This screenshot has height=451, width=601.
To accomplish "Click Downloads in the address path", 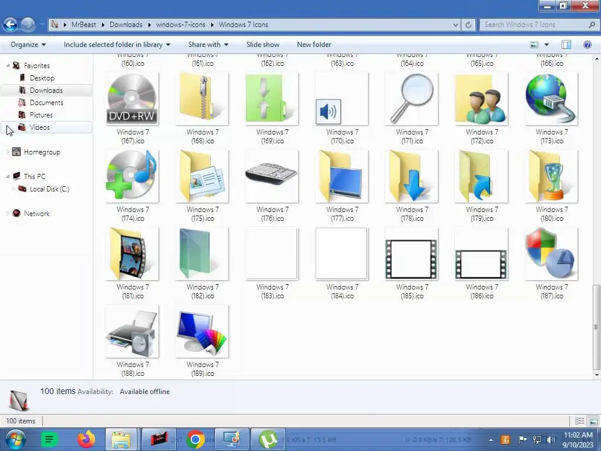I will click(126, 25).
